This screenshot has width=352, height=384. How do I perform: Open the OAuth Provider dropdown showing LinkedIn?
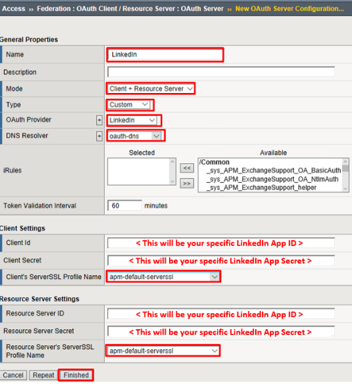pos(133,120)
